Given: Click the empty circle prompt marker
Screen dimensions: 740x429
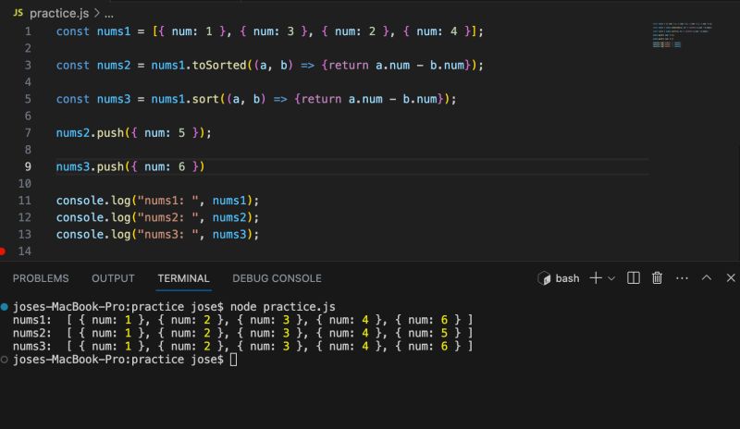Looking at the screenshot, I should pos(5,360).
